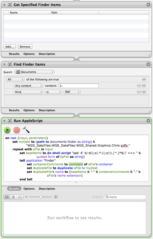Collapse the Find Finder Items action
Image resolution: width=153 pixels, height=239 pixels.
pyautogui.click(x=4, y=64)
